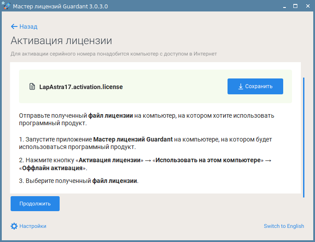Click the title bar text «Мастер лицензий Guardant 3.0.3.0»
Viewport: 315px width, 242px height.
60,7
